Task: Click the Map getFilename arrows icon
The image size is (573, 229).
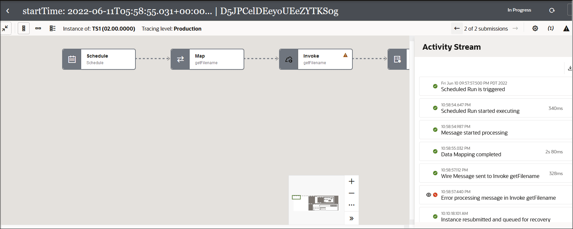Action: [x=180, y=59]
